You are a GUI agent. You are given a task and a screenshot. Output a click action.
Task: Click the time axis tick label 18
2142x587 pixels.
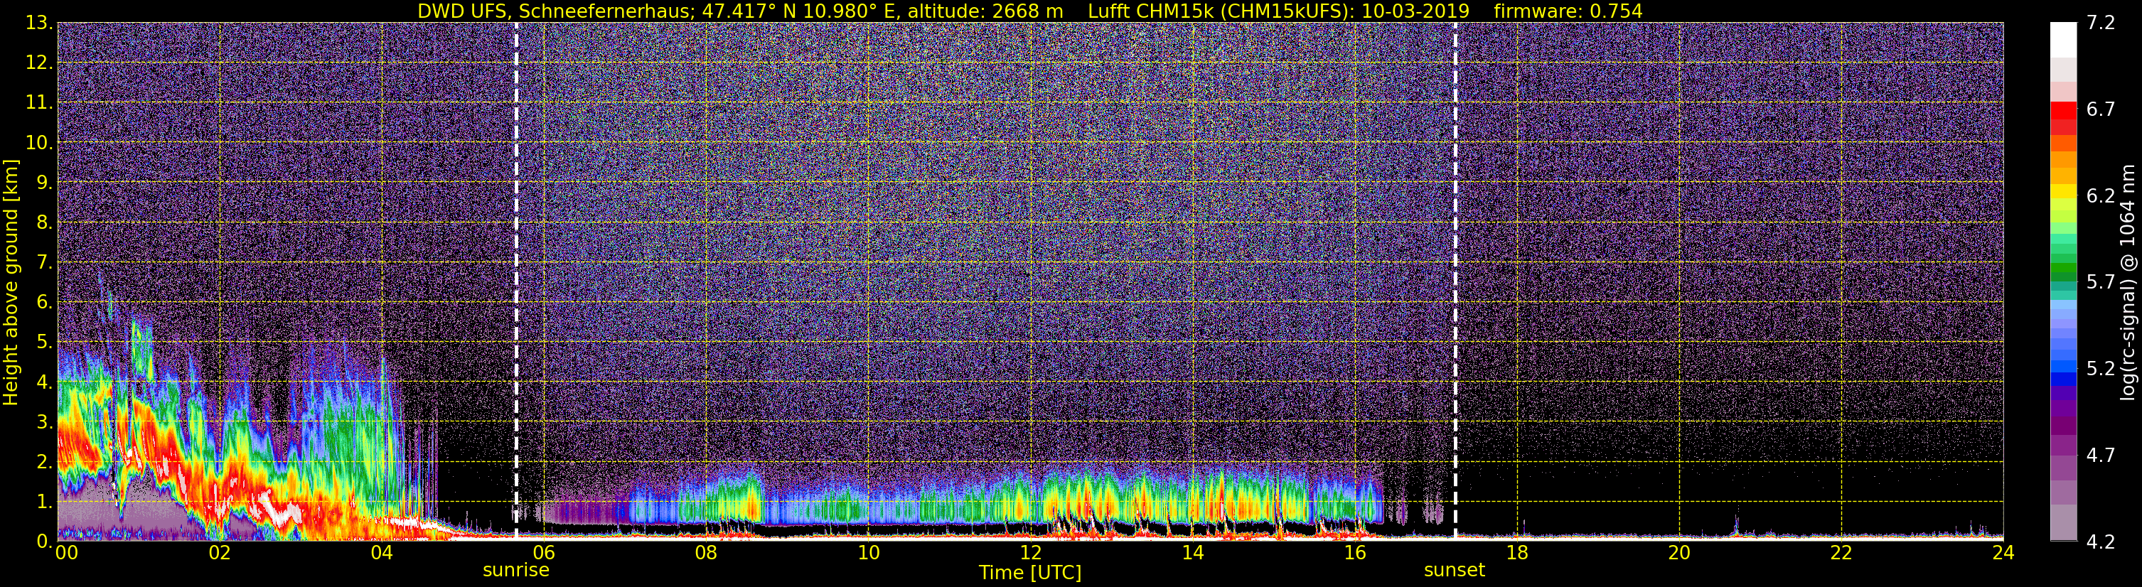(1516, 553)
